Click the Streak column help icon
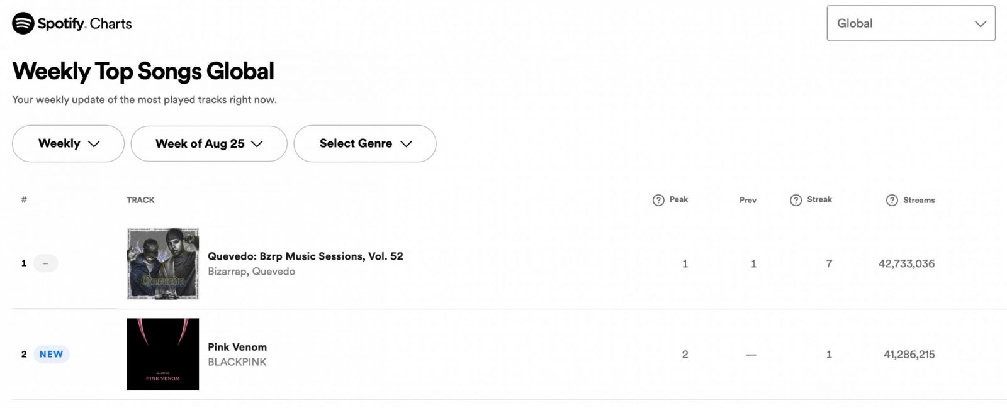Screen dimensions: 1007x408 coord(796,200)
